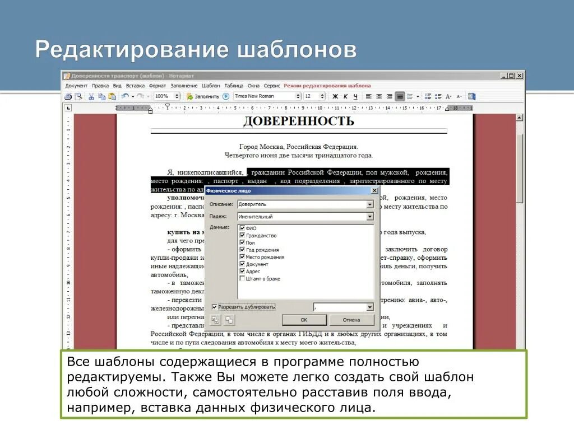Click the blue play icon after Заполнить

click(226, 96)
